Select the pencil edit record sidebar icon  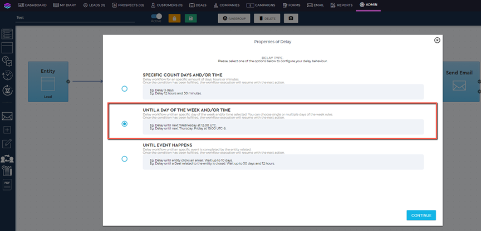[x=7, y=143]
